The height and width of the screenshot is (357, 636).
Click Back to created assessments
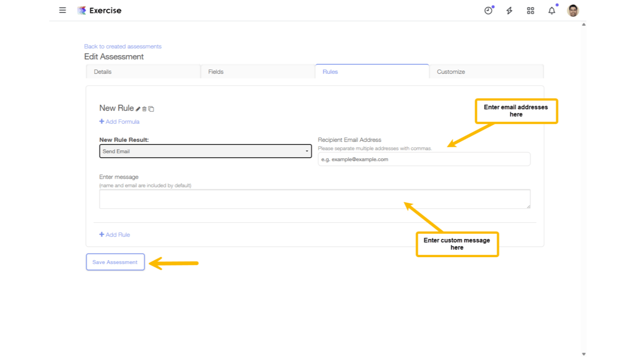click(122, 46)
